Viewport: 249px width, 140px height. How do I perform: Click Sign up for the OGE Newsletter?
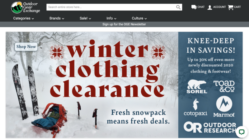(x=124, y=24)
